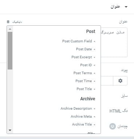The height and width of the screenshot is (139, 134).
Task: Choose Post Terms option
Action: (84, 73)
